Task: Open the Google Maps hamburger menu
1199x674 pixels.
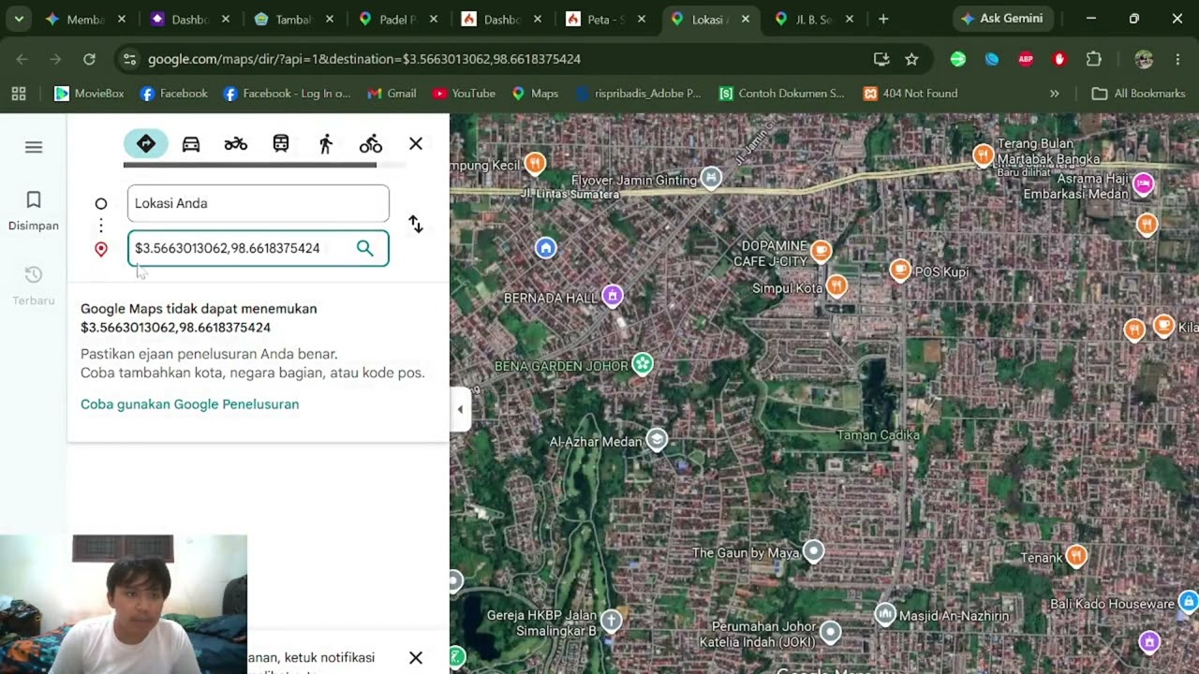Action: pos(34,147)
